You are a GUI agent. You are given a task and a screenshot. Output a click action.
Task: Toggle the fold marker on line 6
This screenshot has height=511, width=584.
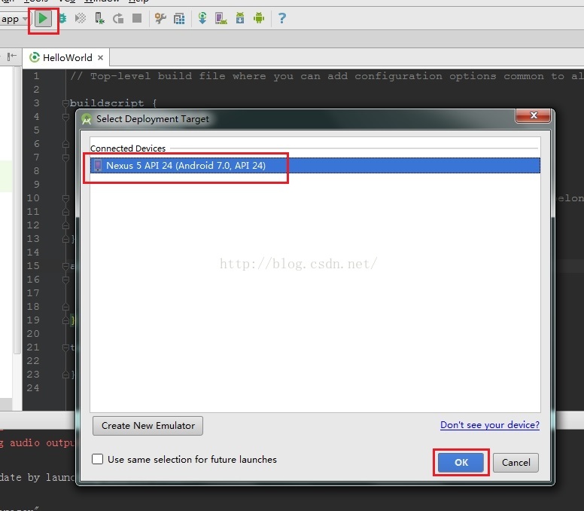(65, 144)
